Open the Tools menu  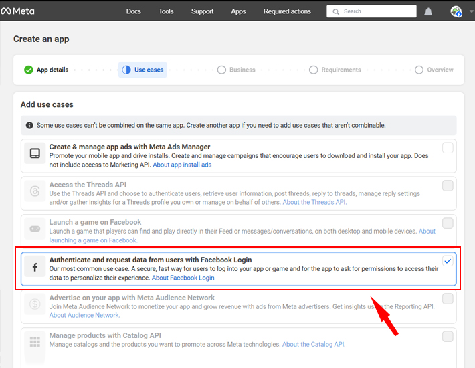click(166, 11)
